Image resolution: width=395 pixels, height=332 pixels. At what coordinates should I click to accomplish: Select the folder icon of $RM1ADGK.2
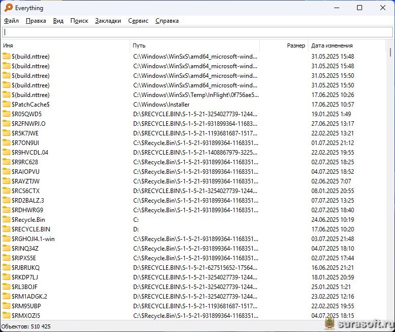click(x=7, y=296)
